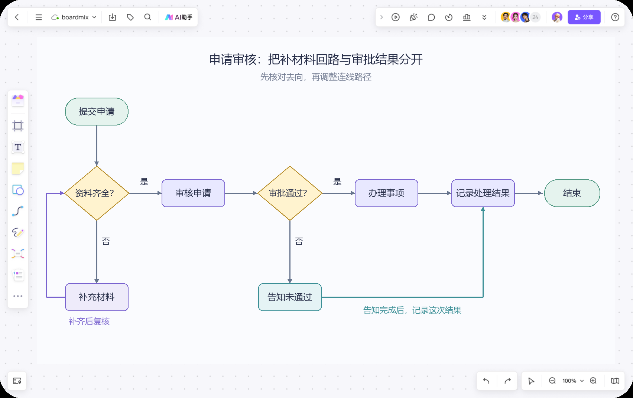The image size is (633, 398).
Task: Open the timer icon
Action: 449,17
